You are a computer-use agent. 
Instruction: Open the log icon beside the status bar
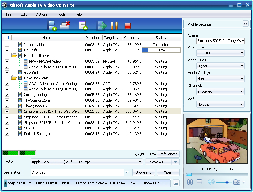click(176, 183)
